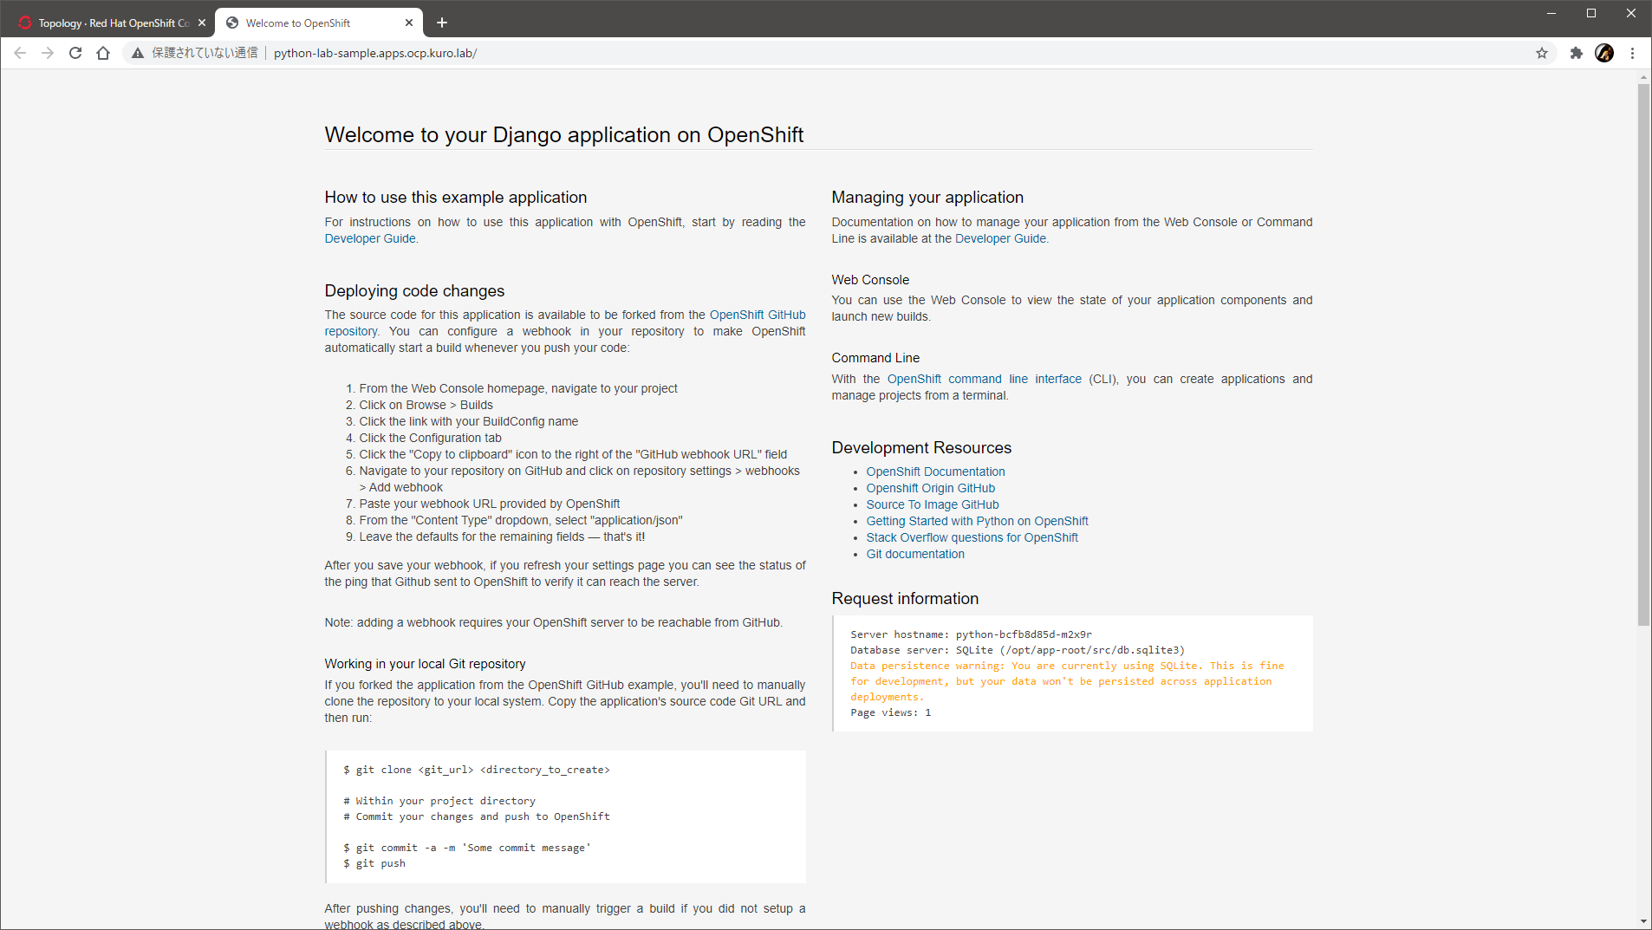Reload the current page

(x=75, y=53)
